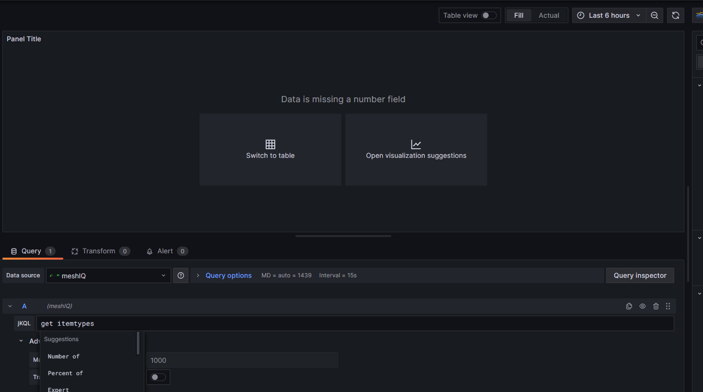Zoom out the time range
703x392 pixels.
[x=655, y=15]
